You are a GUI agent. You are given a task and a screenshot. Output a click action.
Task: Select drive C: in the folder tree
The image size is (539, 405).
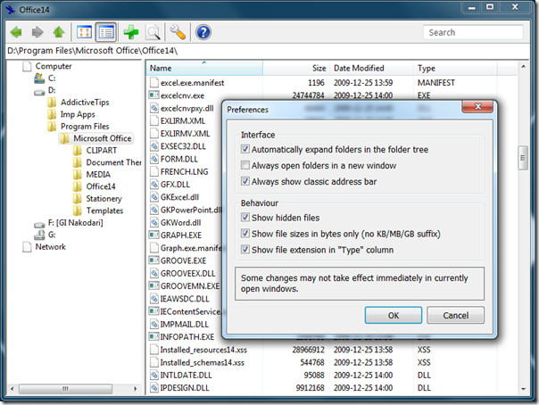(x=52, y=79)
